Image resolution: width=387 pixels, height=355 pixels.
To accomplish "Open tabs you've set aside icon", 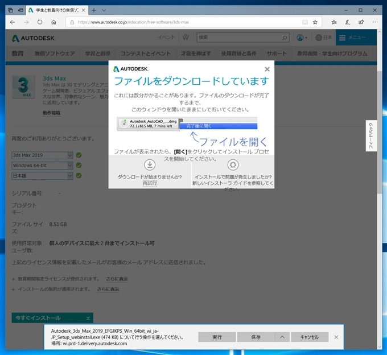I will [x=10, y=10].
